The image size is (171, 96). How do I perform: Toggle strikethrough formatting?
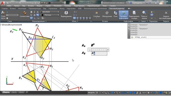[x=38, y=12]
